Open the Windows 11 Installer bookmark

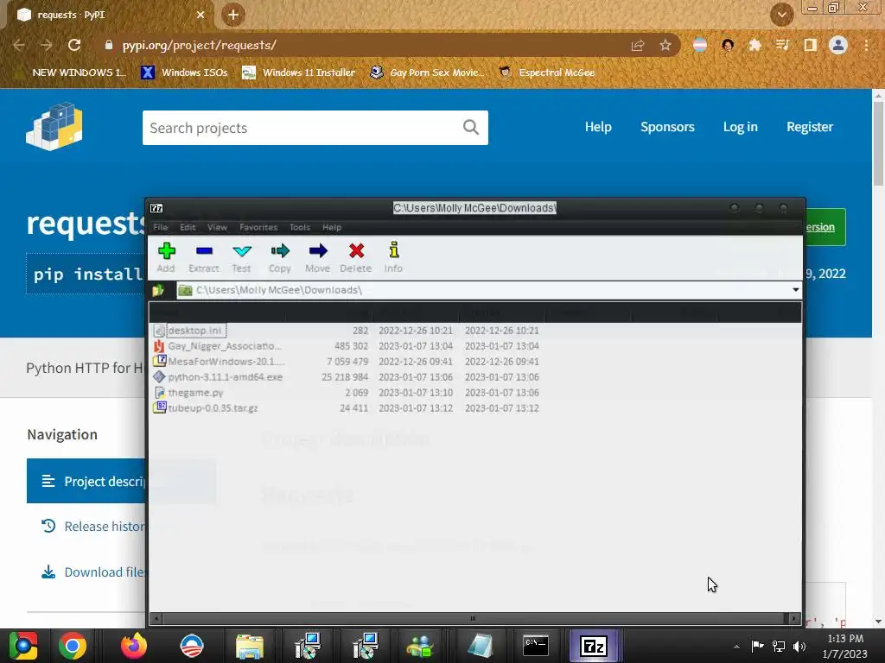[298, 73]
